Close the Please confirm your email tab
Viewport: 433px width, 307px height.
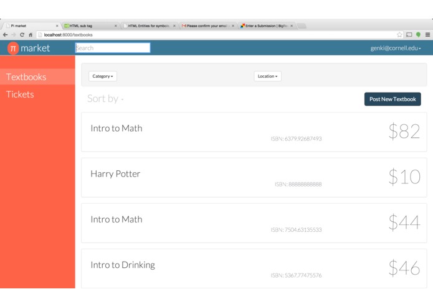pyautogui.click(x=233, y=26)
